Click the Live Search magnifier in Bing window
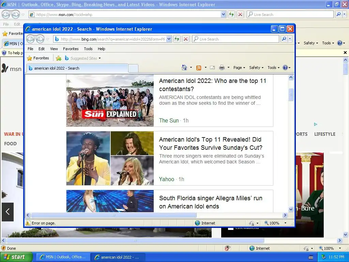Viewport: 349px width, 262px height. (x=284, y=39)
